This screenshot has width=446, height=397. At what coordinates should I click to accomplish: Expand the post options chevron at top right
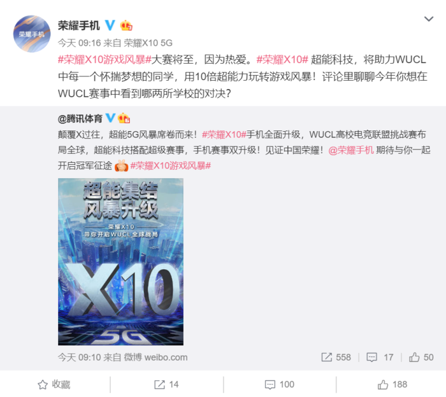(x=429, y=19)
